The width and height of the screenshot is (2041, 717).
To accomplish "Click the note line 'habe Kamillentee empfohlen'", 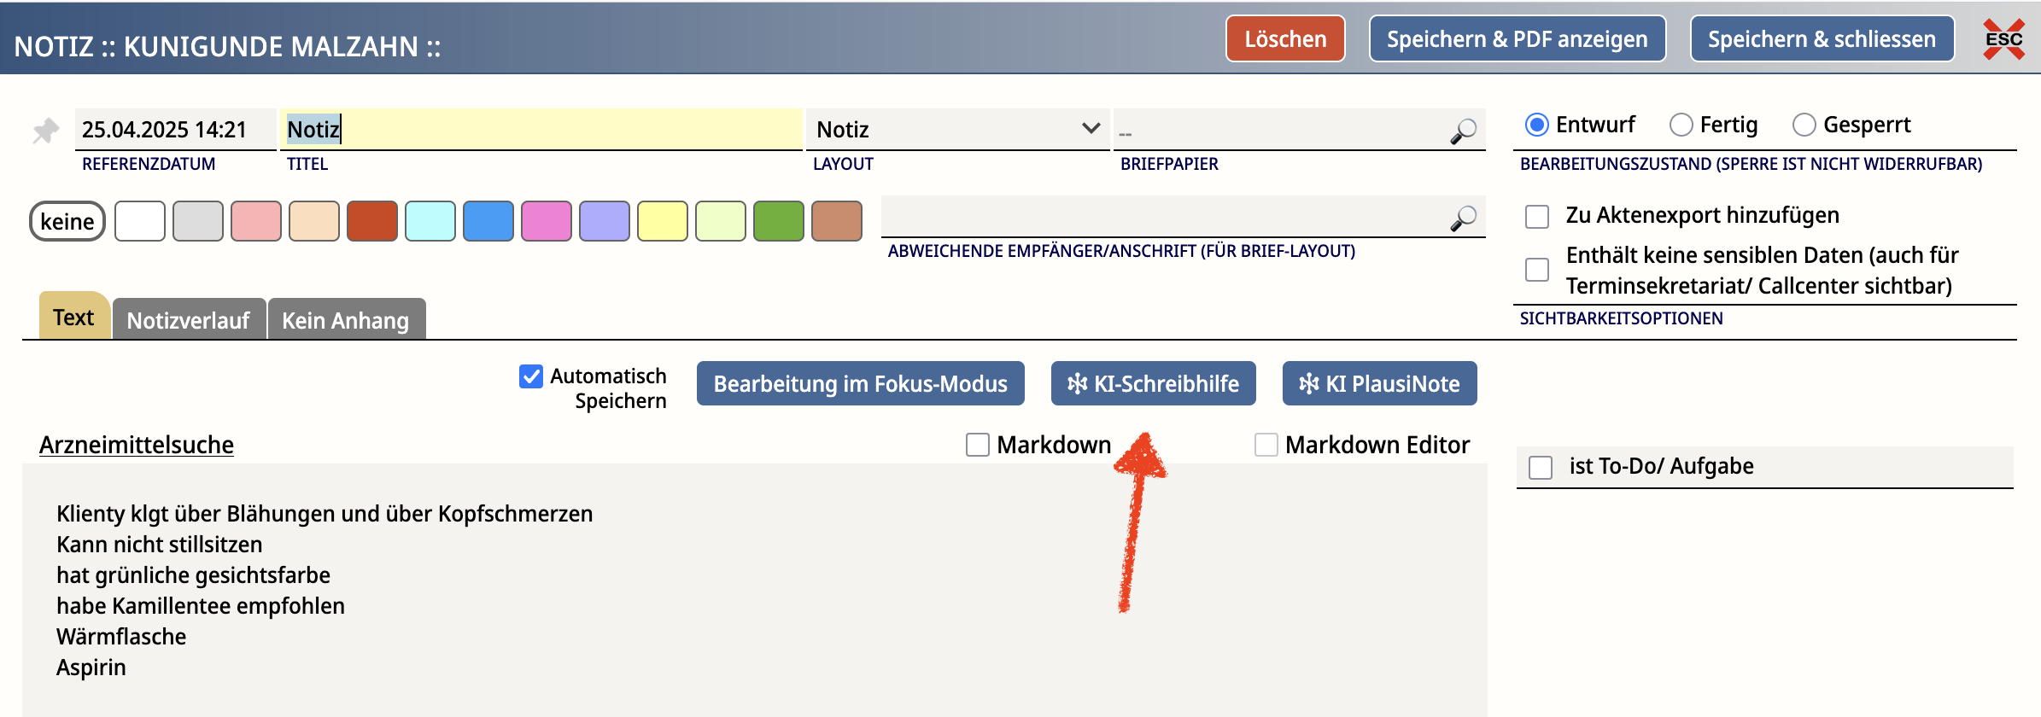I will [201, 606].
